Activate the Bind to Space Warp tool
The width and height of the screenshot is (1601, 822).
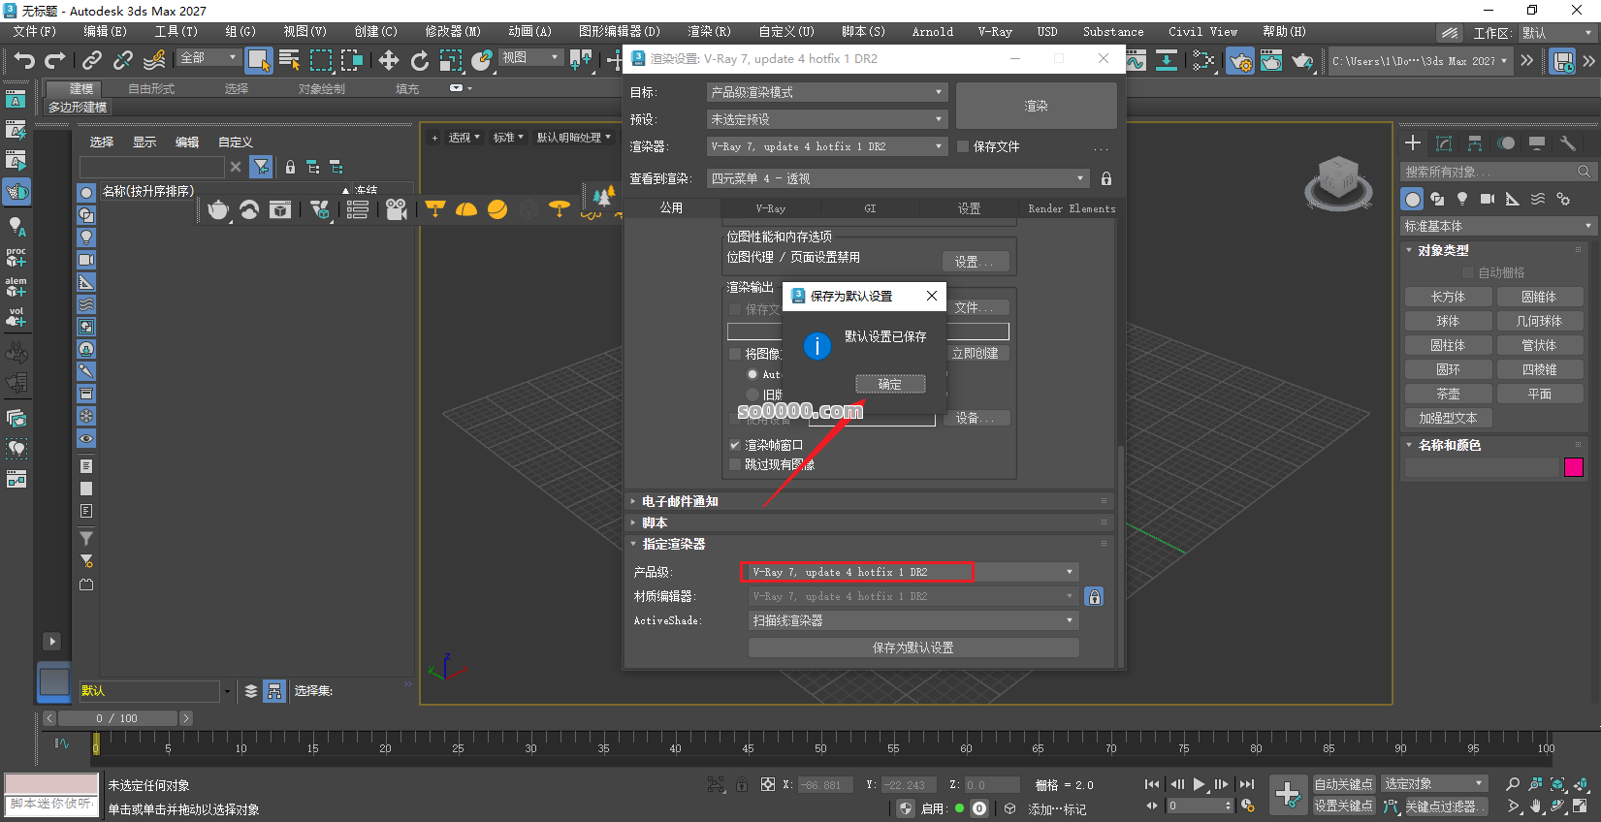click(x=154, y=61)
